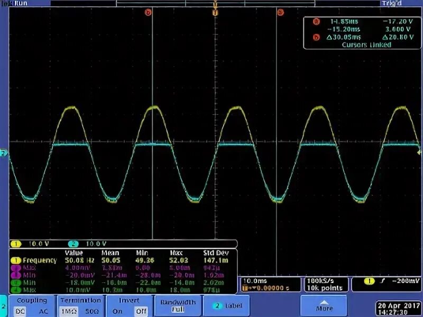Click trigger level arrow at right edge
The width and height of the screenshot is (423, 317).
click(420, 152)
